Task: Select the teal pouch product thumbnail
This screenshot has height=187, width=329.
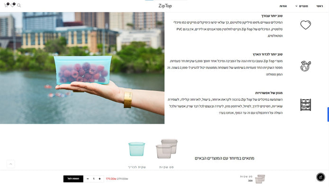Action: click(137, 149)
